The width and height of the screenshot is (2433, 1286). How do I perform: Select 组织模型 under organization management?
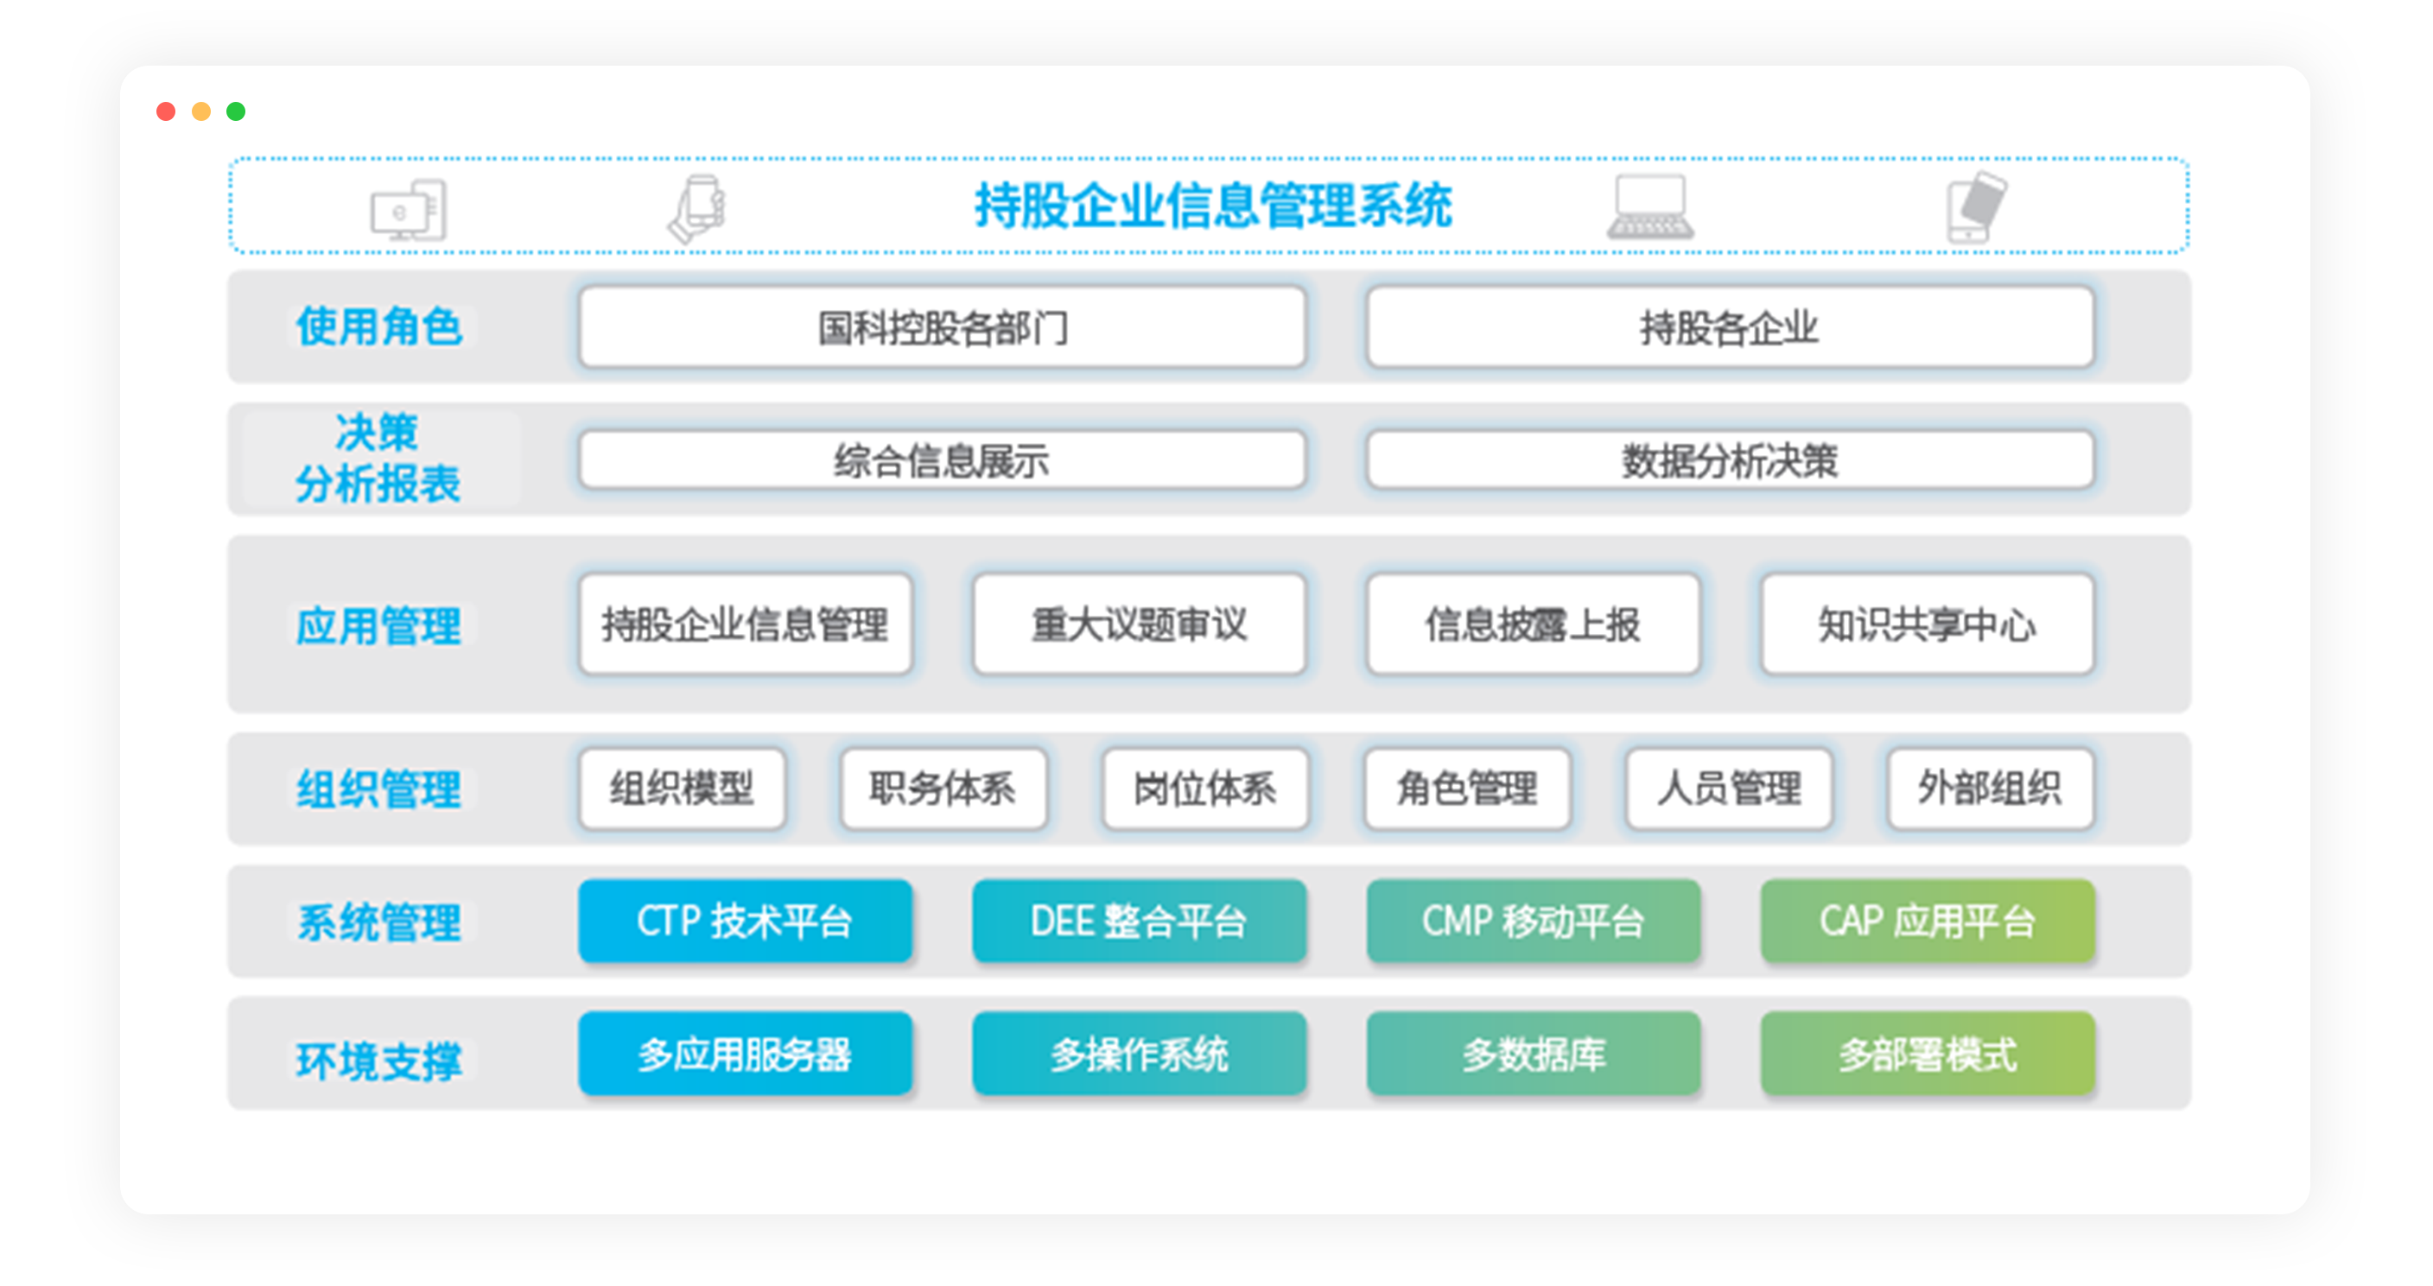(681, 789)
